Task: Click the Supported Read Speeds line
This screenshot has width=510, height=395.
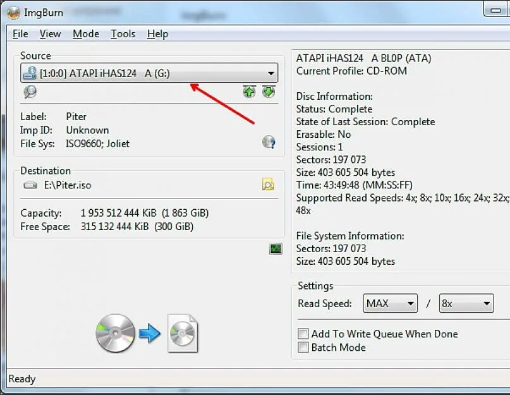Action: (403, 198)
